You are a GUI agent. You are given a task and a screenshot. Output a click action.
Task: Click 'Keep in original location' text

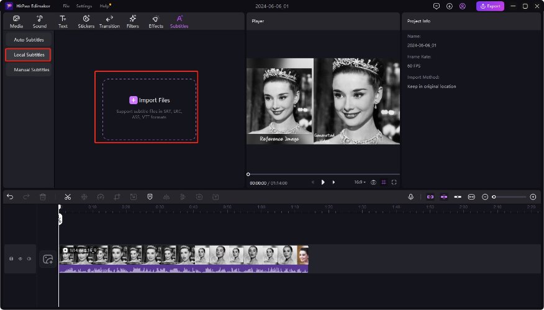[x=432, y=86]
